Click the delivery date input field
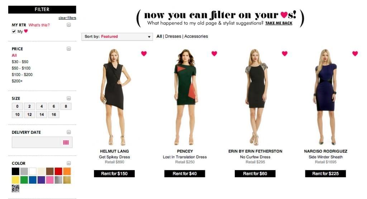This screenshot has height=199, width=367. click(36, 142)
